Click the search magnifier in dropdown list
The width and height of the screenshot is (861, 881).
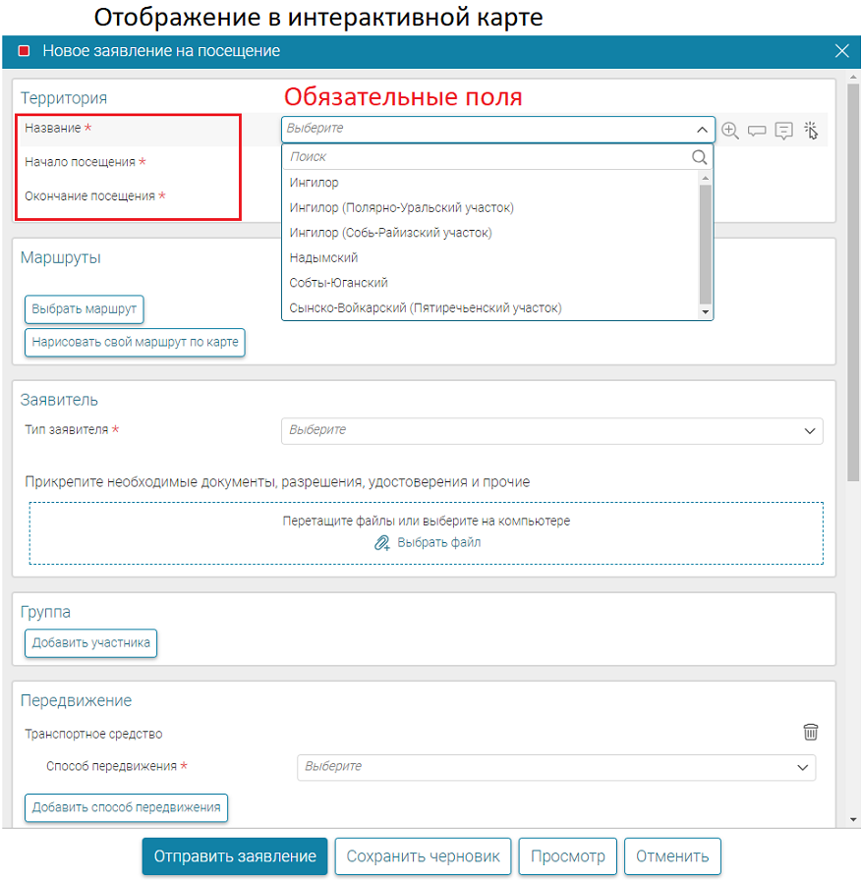(699, 157)
